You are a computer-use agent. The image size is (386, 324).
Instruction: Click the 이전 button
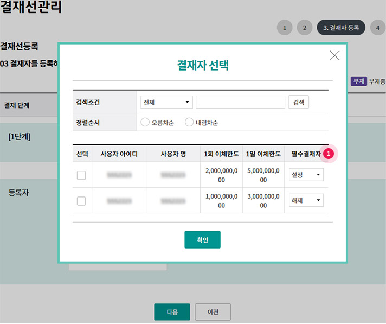213,312
